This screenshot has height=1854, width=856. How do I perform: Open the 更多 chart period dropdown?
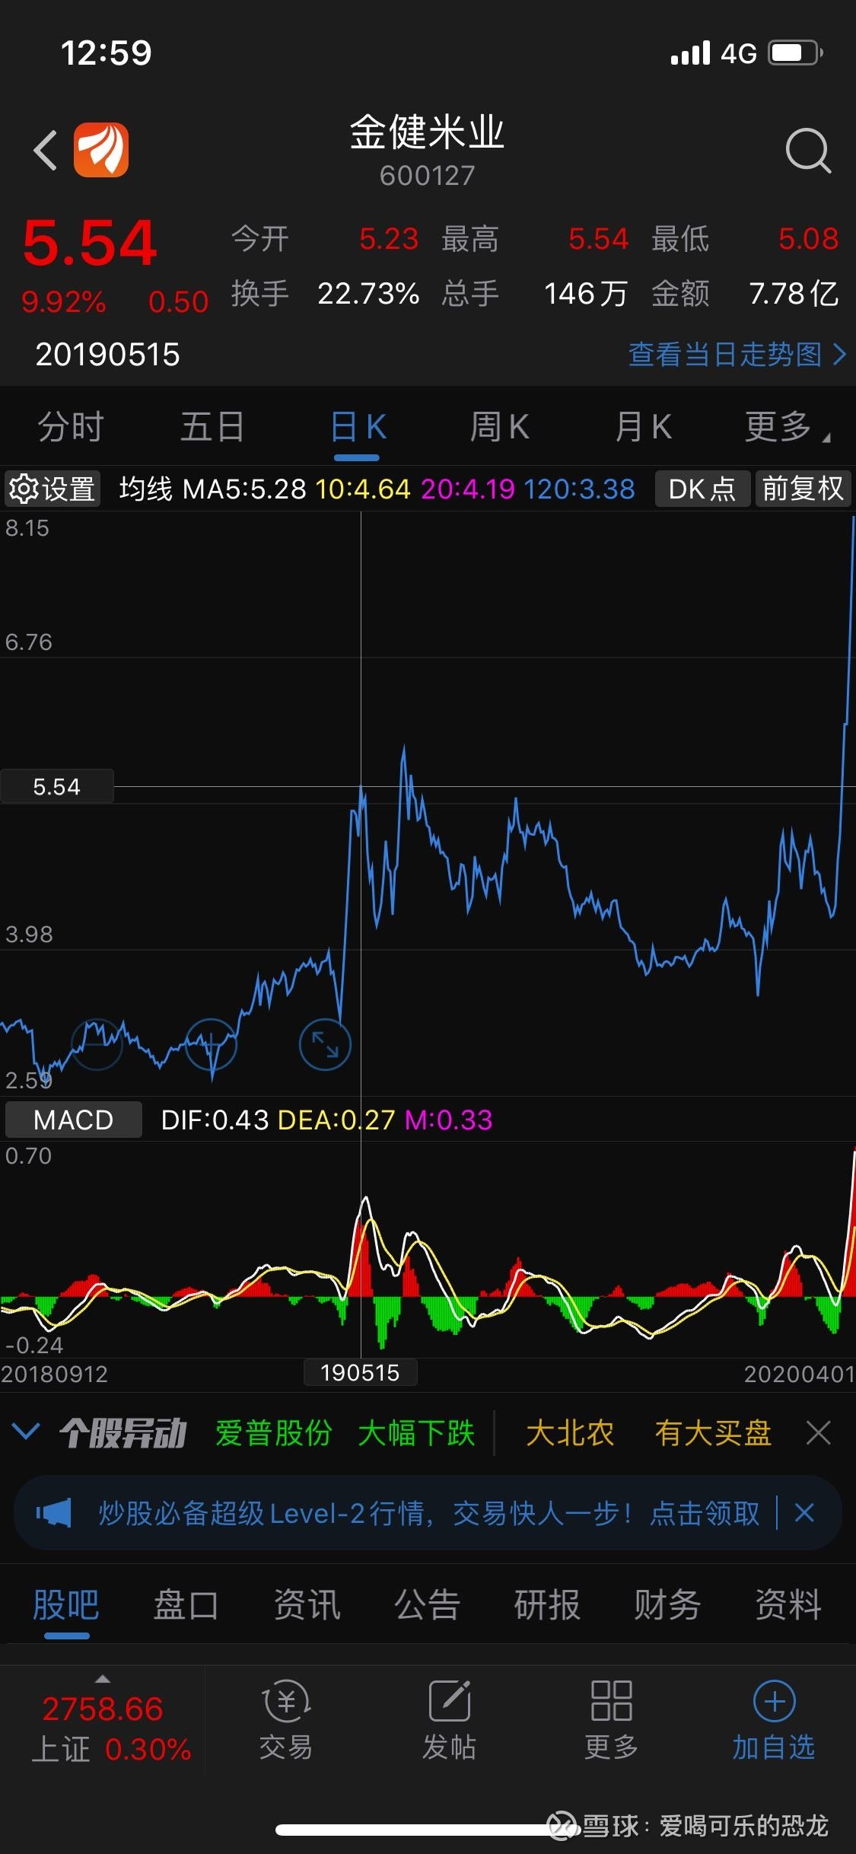[788, 427]
